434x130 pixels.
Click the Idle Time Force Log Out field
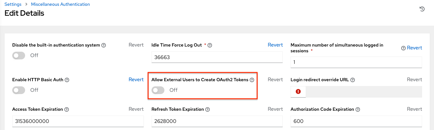coord(217,57)
